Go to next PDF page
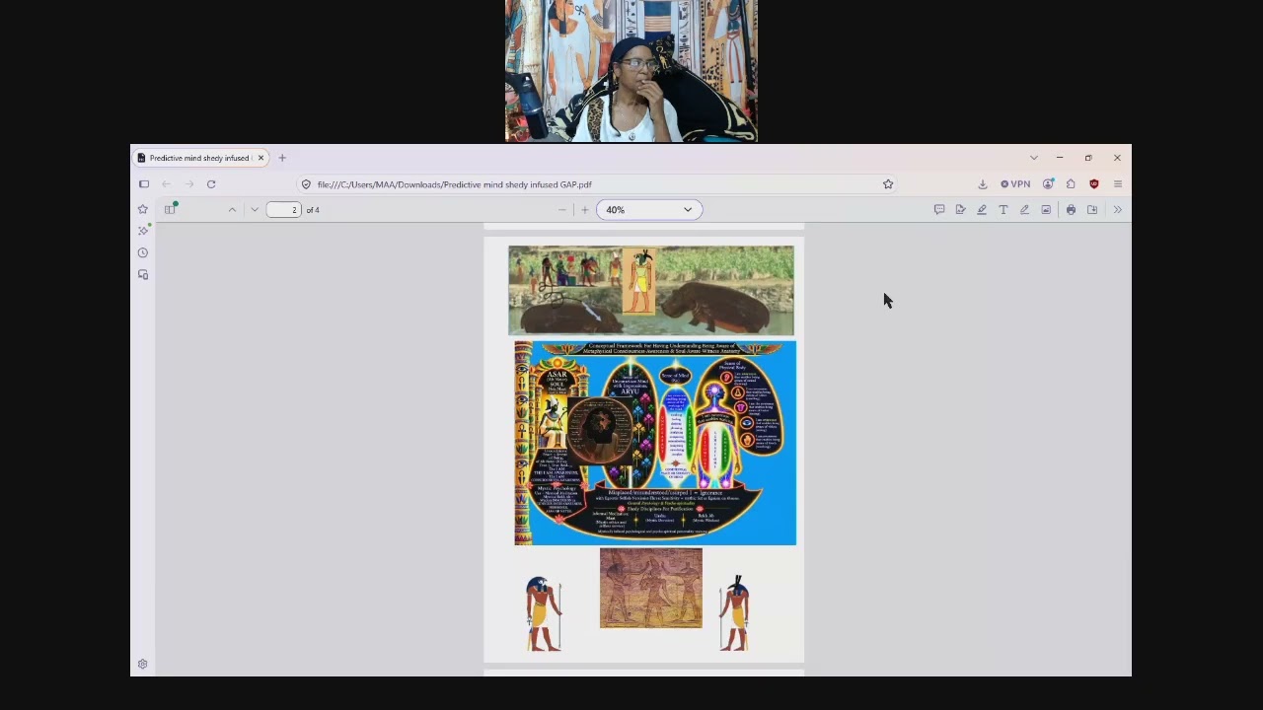 [255, 209]
